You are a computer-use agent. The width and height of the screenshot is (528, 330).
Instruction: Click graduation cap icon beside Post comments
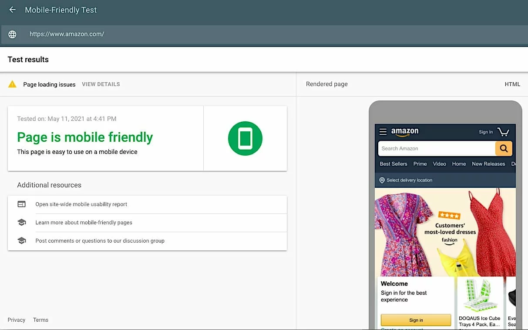click(21, 240)
